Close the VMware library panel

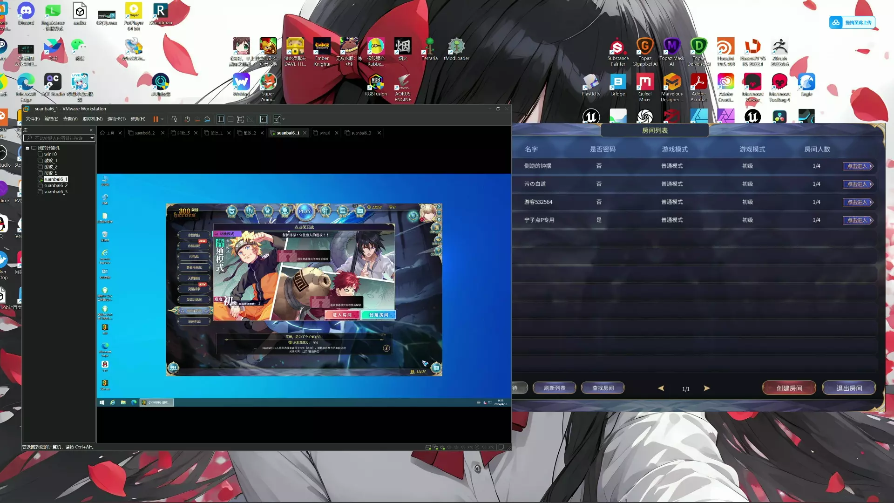[91, 130]
